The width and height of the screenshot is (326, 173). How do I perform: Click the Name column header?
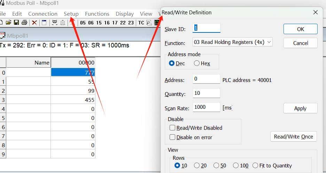(29, 62)
